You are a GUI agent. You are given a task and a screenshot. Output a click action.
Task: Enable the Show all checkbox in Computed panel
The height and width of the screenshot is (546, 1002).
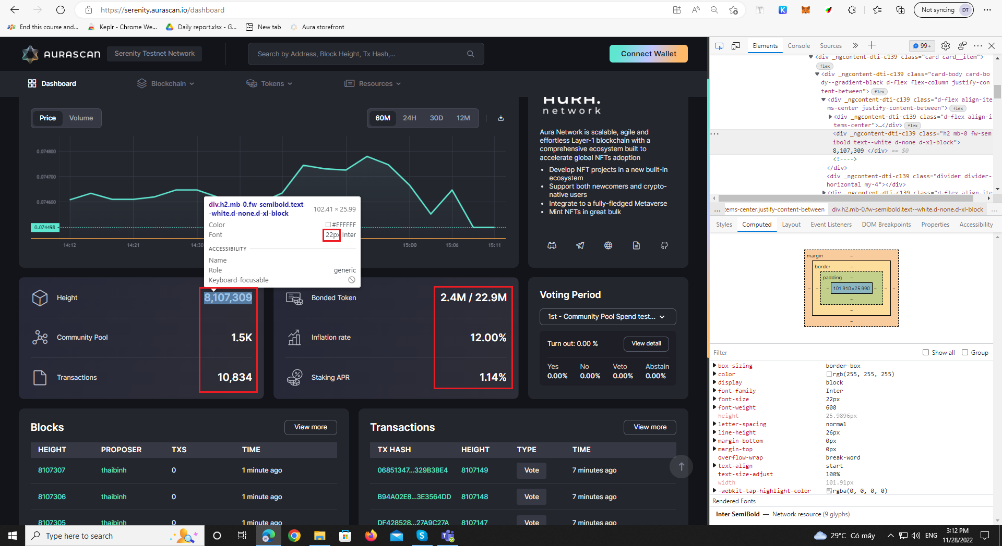pyautogui.click(x=926, y=352)
